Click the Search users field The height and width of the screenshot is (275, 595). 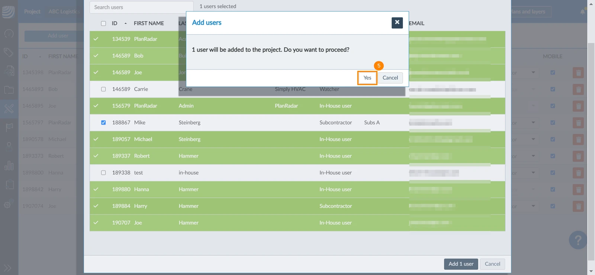click(142, 7)
